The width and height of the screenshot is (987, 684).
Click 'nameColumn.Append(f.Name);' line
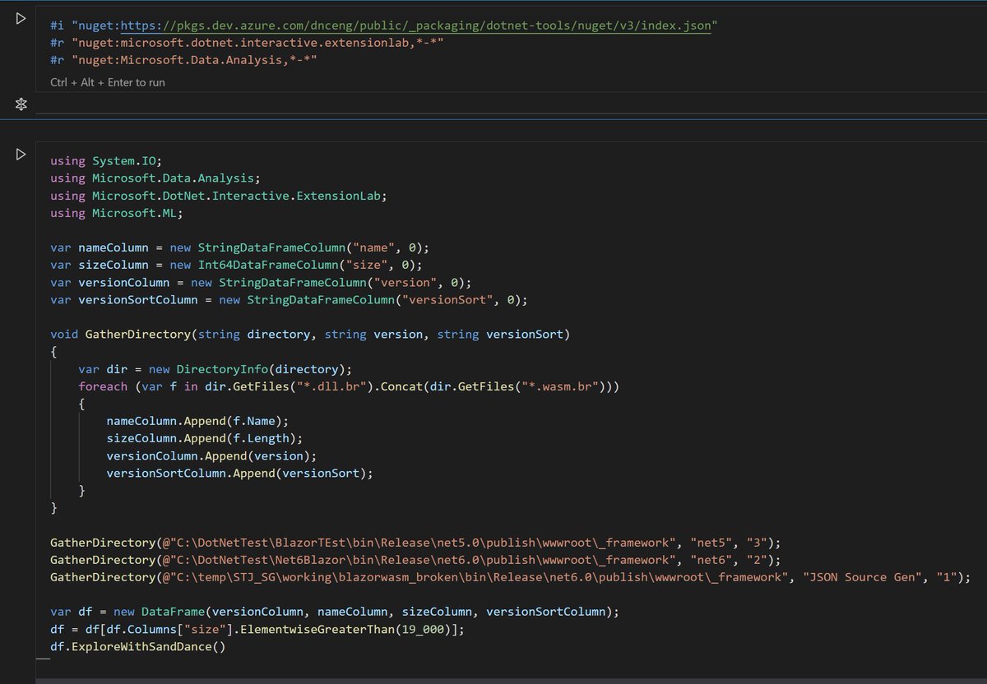[x=197, y=421]
